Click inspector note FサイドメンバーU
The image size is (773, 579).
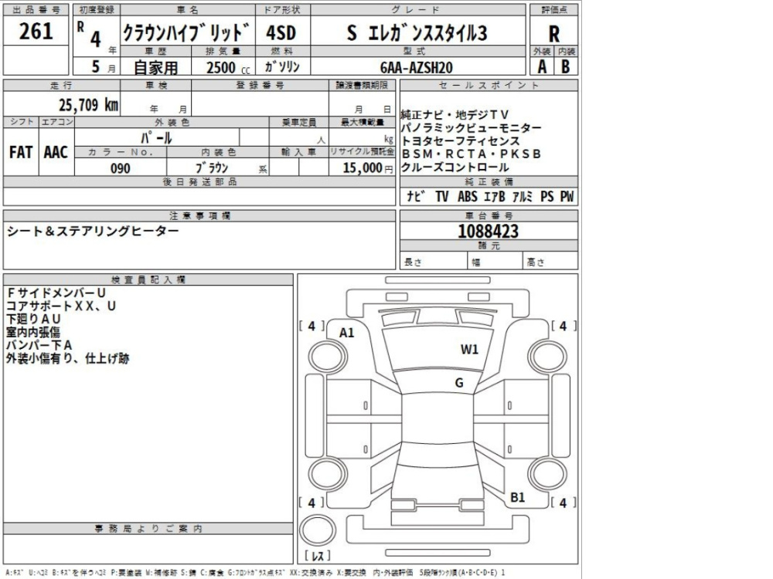click(x=56, y=293)
